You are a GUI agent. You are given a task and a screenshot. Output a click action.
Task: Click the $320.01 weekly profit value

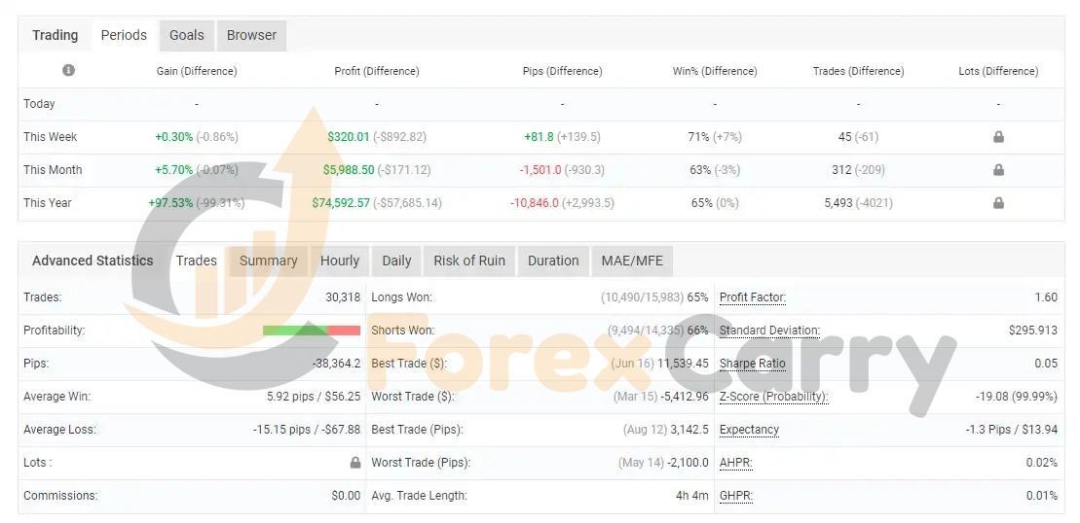click(x=349, y=137)
